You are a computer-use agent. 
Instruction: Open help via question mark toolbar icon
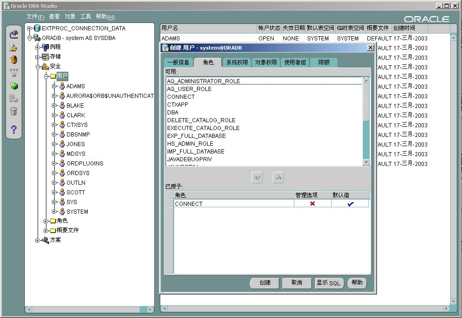click(x=14, y=129)
